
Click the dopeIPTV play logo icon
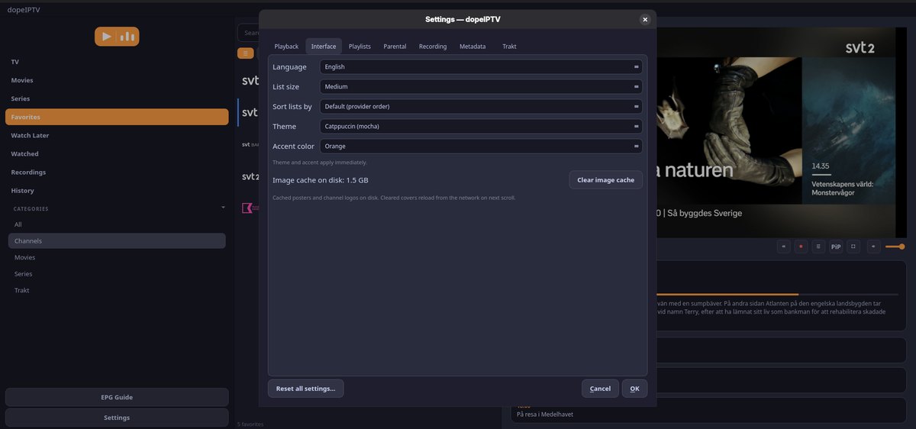click(117, 36)
